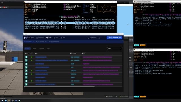
Task: Open rule link of first router row
Action: click(x=41, y=57)
